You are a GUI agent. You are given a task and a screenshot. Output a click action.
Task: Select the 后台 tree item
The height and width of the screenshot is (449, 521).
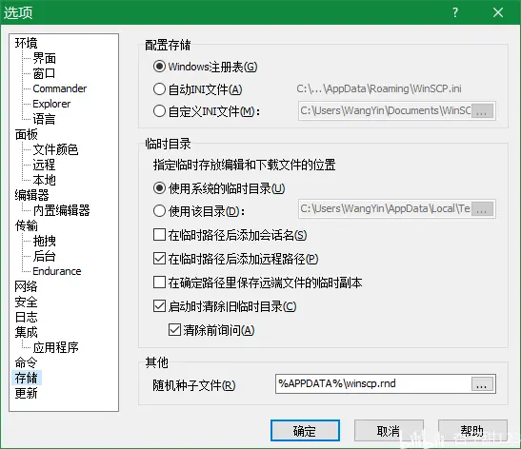[x=44, y=256]
